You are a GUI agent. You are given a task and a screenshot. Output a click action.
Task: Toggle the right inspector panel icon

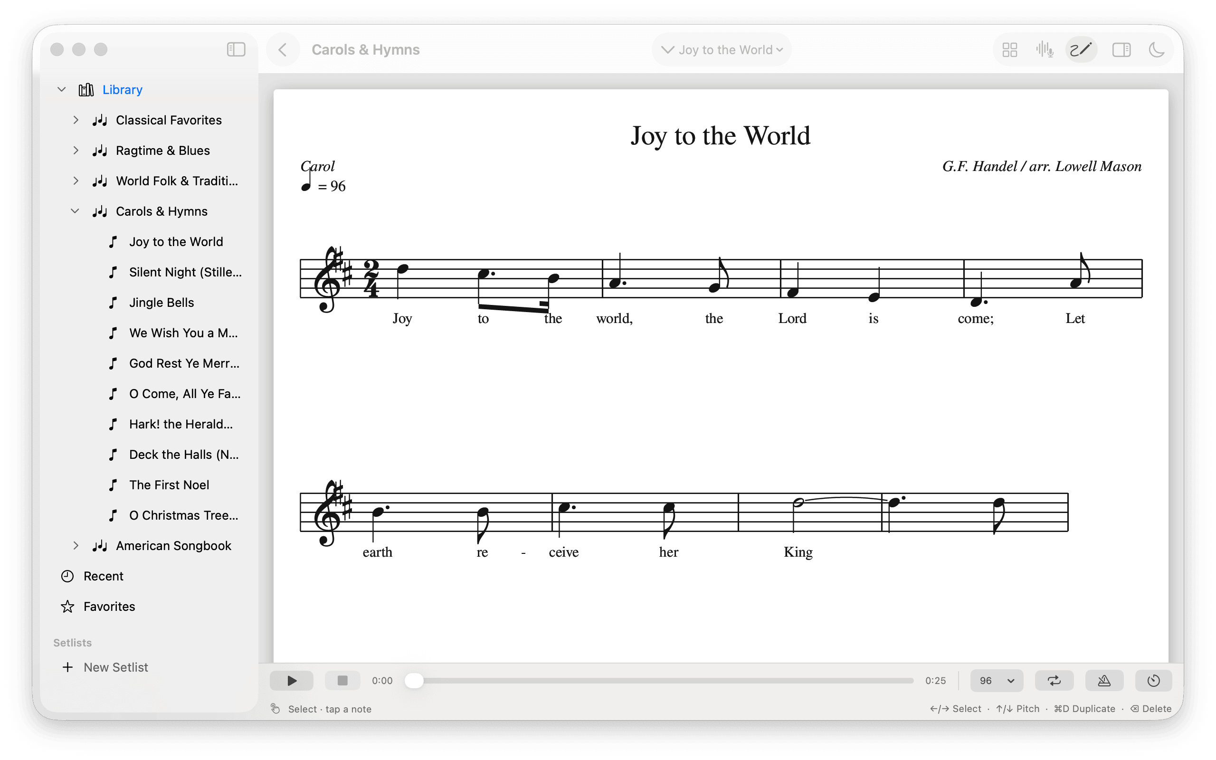point(1121,50)
